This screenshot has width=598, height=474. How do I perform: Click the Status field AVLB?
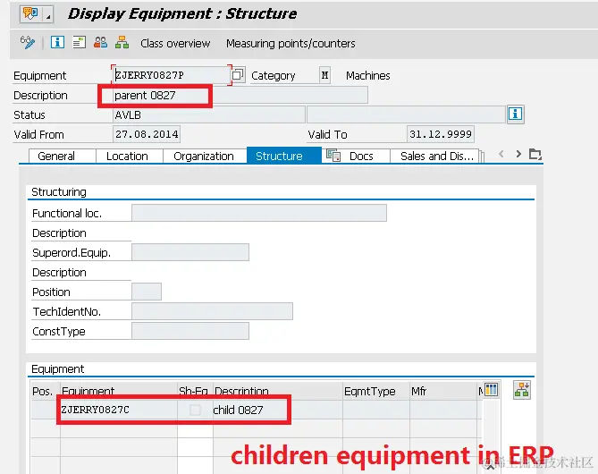pyautogui.click(x=209, y=114)
